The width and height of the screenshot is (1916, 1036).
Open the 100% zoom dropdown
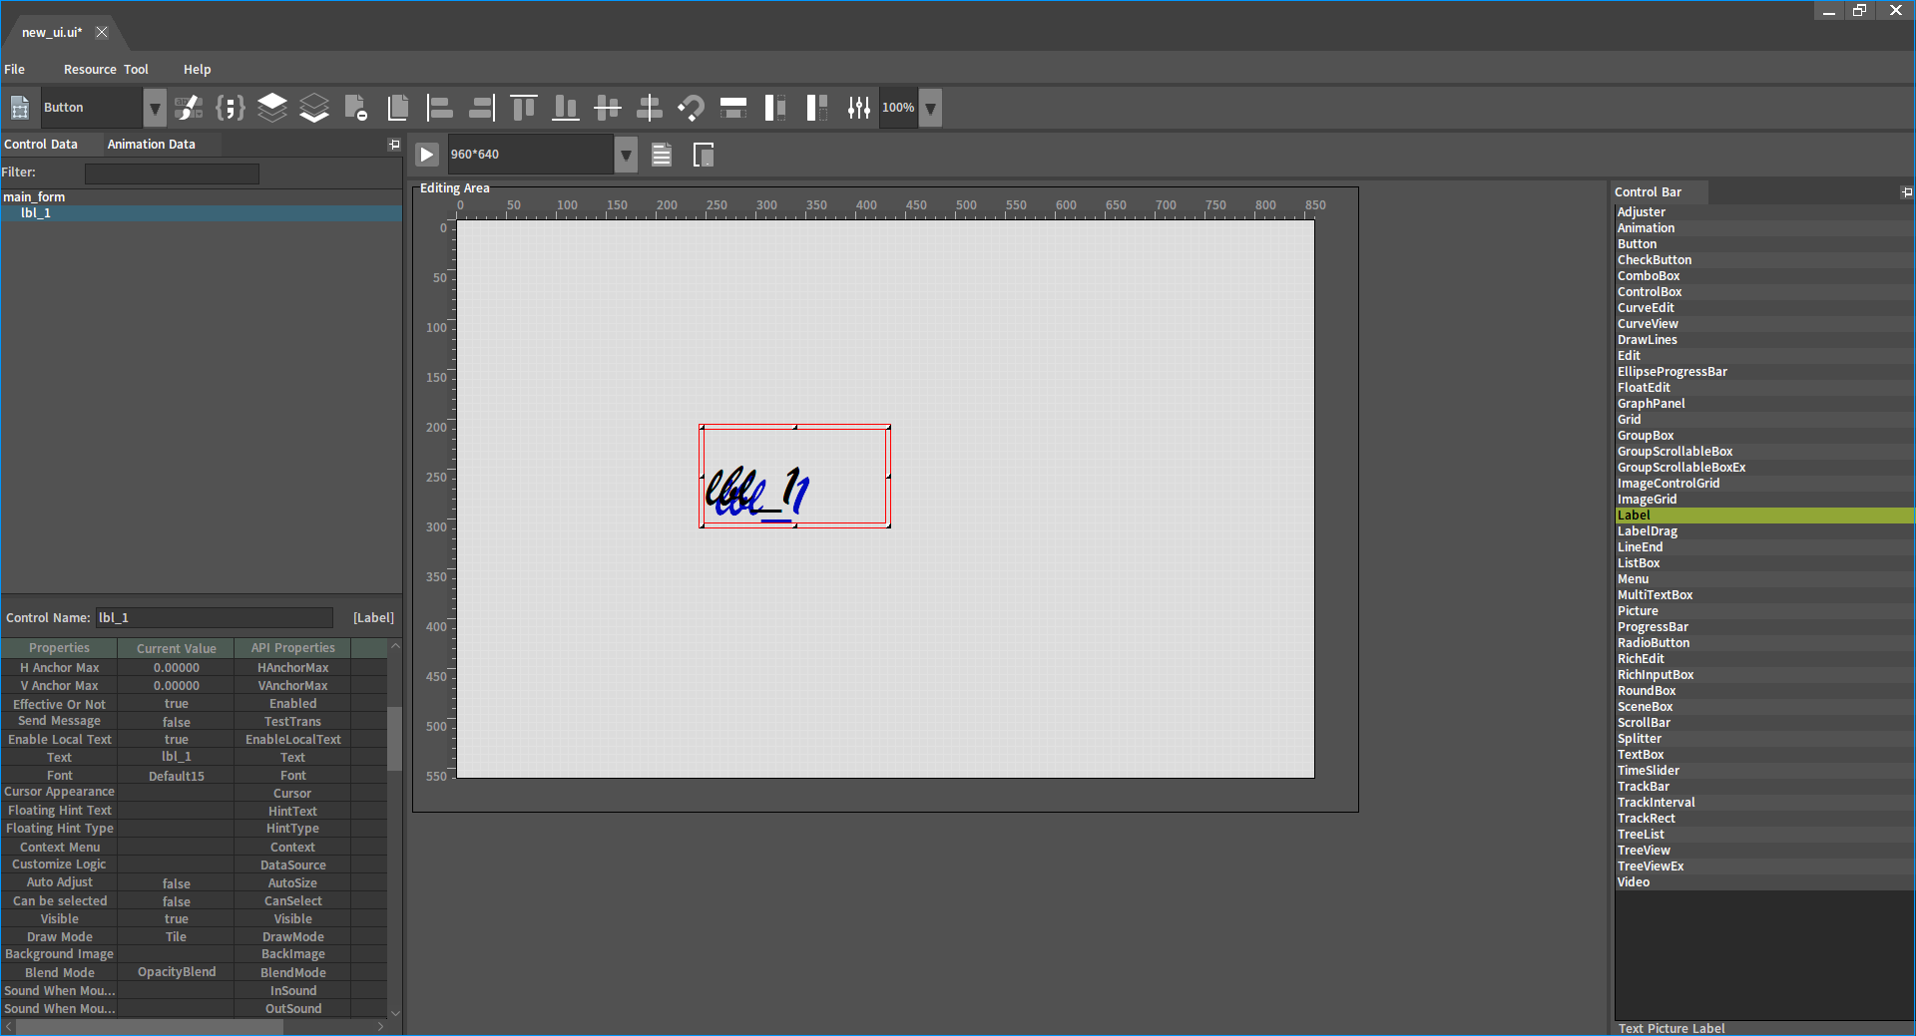pos(930,108)
